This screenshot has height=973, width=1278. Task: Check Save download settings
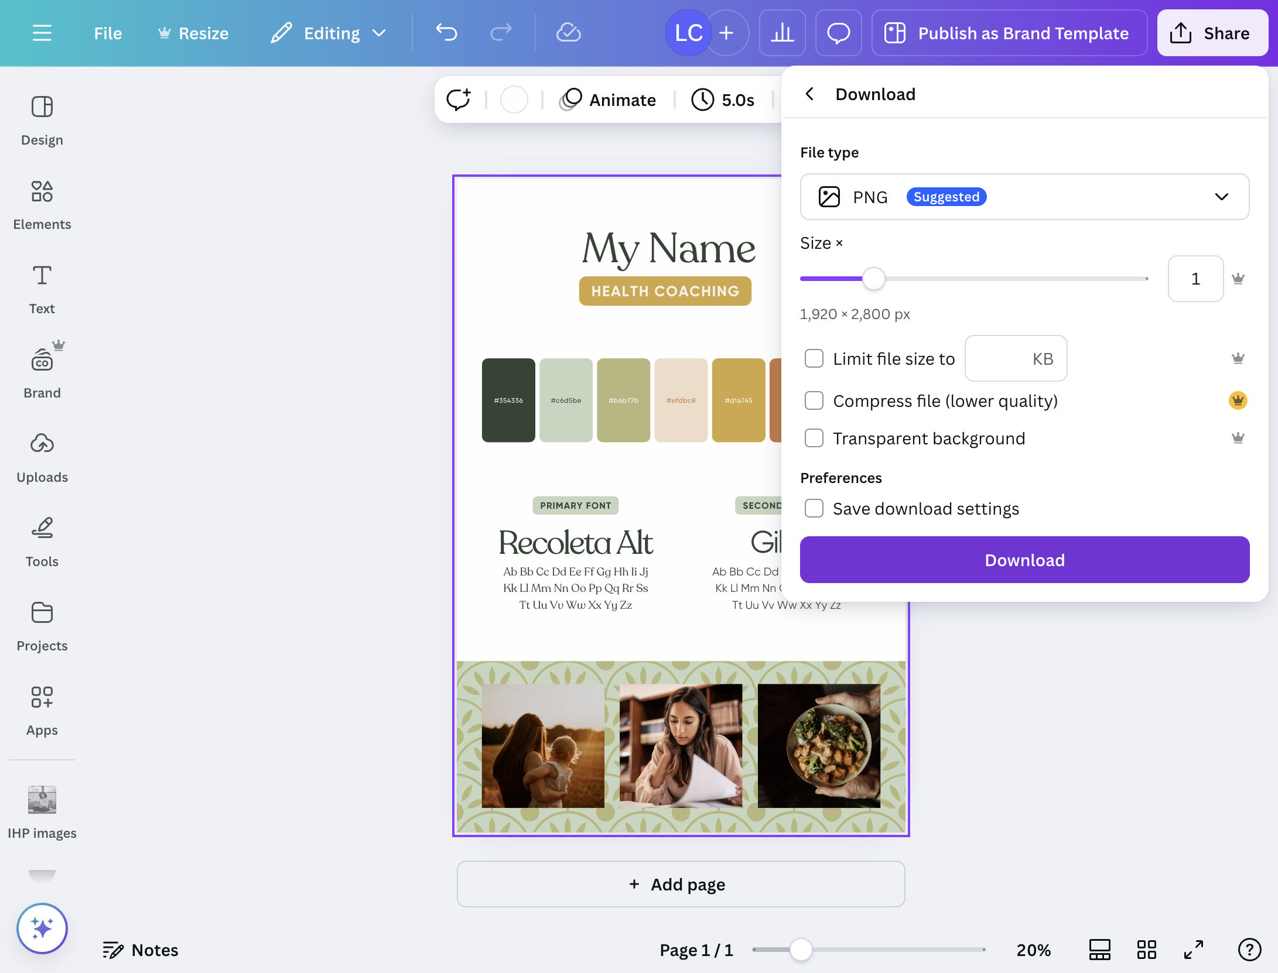814,508
